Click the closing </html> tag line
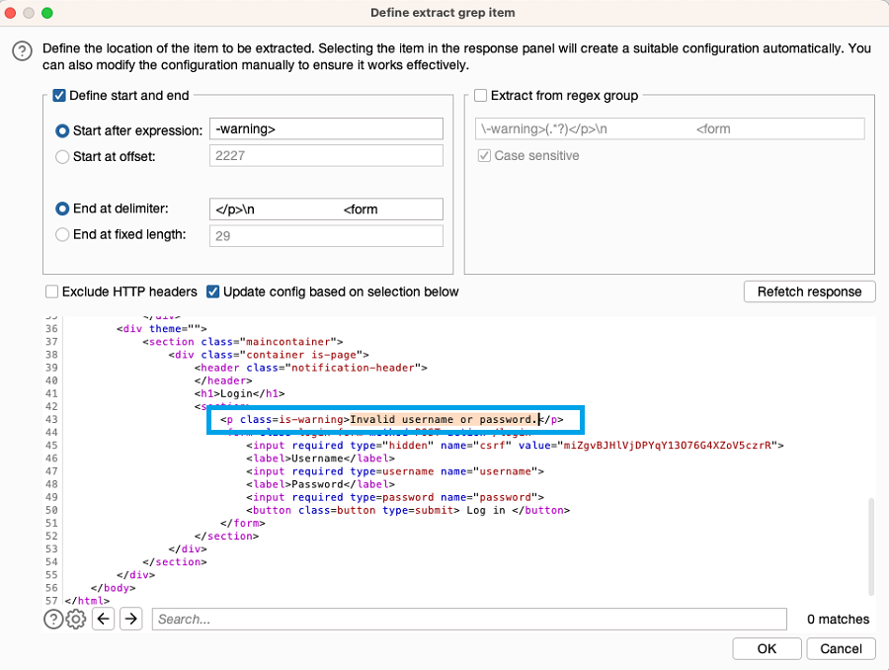This screenshot has height=670, width=889. [x=87, y=601]
